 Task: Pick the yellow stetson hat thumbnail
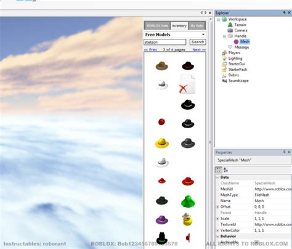pyautogui.click(x=162, y=143)
